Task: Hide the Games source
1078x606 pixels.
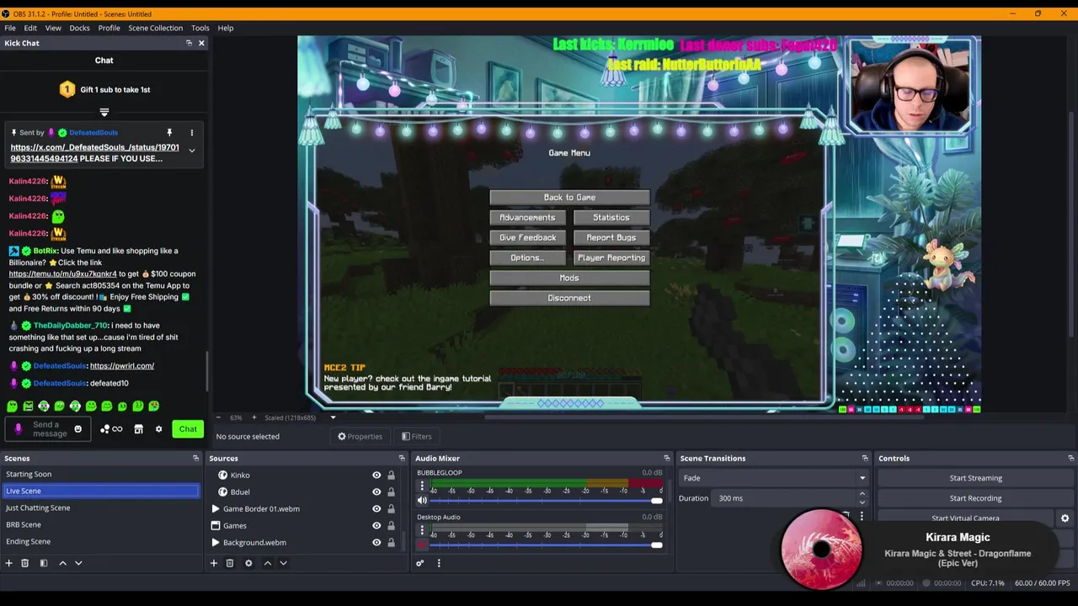Action: click(376, 526)
